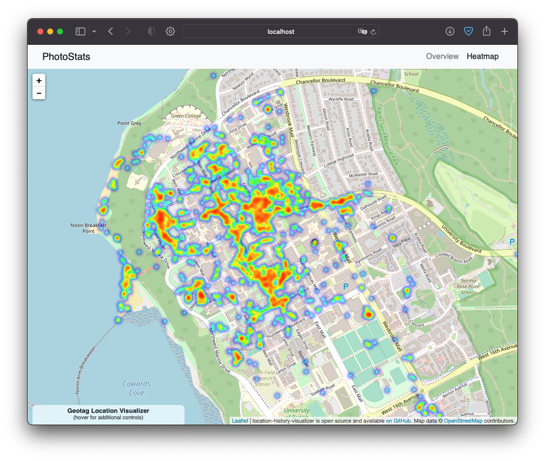
Task: Click the 'Point Grey' map label
Action: point(129,123)
